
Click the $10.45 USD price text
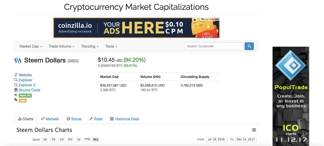click(x=110, y=60)
